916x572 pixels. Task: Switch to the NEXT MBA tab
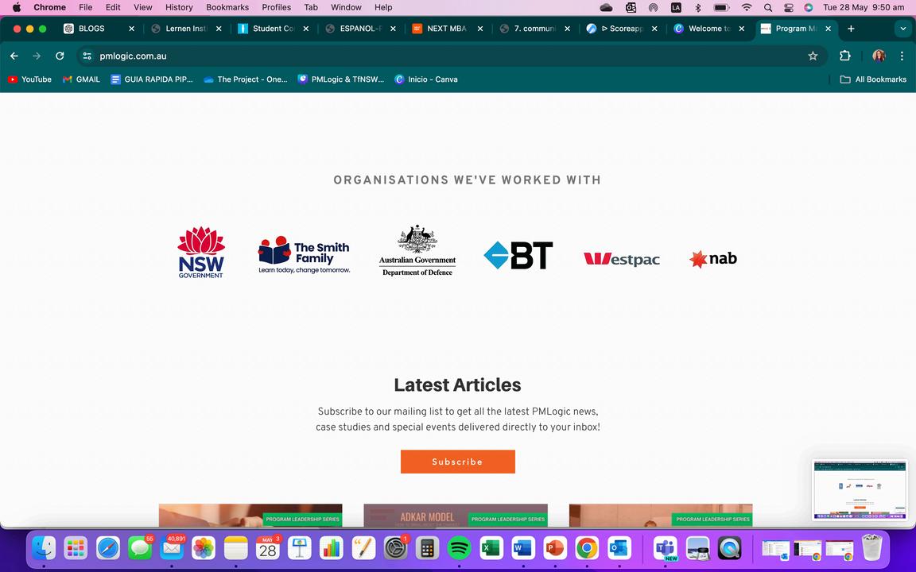[446, 29]
